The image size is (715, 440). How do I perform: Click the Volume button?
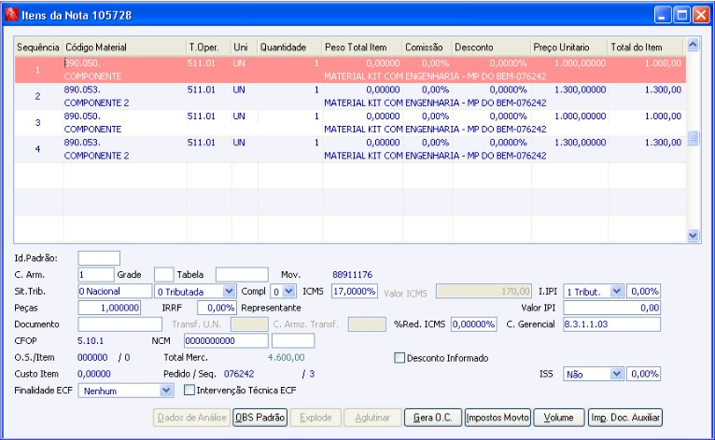(x=559, y=418)
